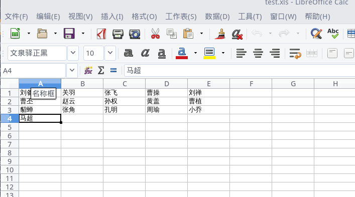Click the Clear Direct Formatting icon
Image resolution: width=355 pixels, height=197 pixels.
(x=237, y=34)
